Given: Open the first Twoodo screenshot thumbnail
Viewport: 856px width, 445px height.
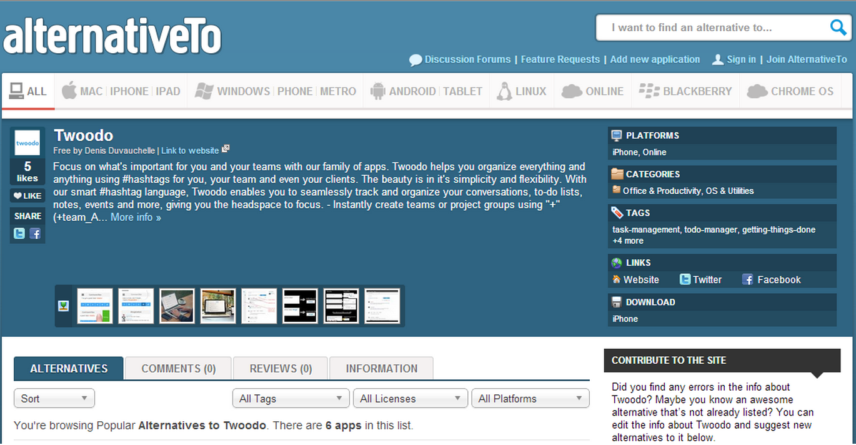Looking at the screenshot, I should point(95,306).
